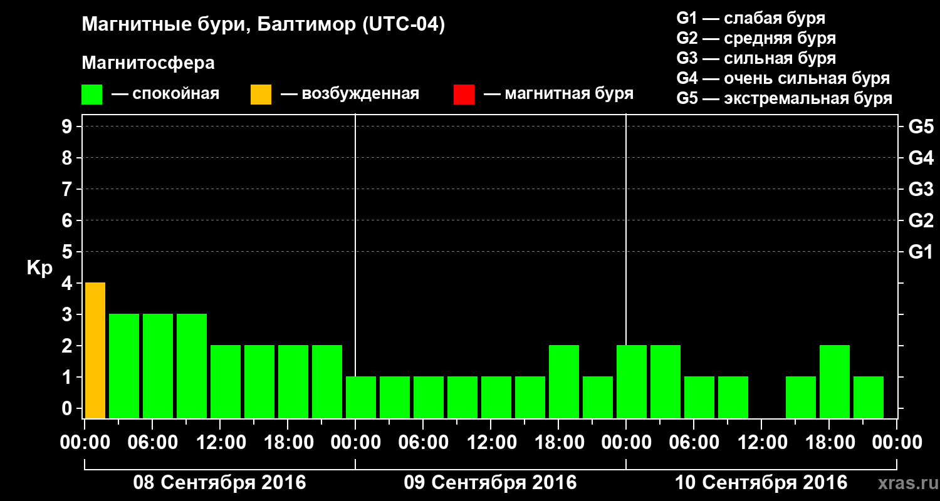
Task: Click 'G4 — очень сильная буря' legend line
Action: [x=783, y=78]
